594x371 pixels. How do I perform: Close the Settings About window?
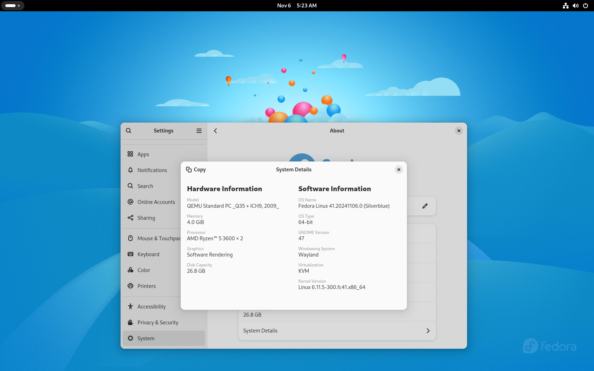click(459, 131)
